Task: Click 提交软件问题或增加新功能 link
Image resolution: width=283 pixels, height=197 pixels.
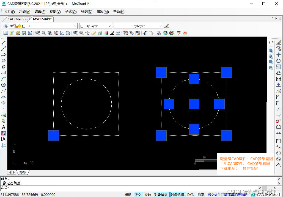Action: tap(227, 195)
